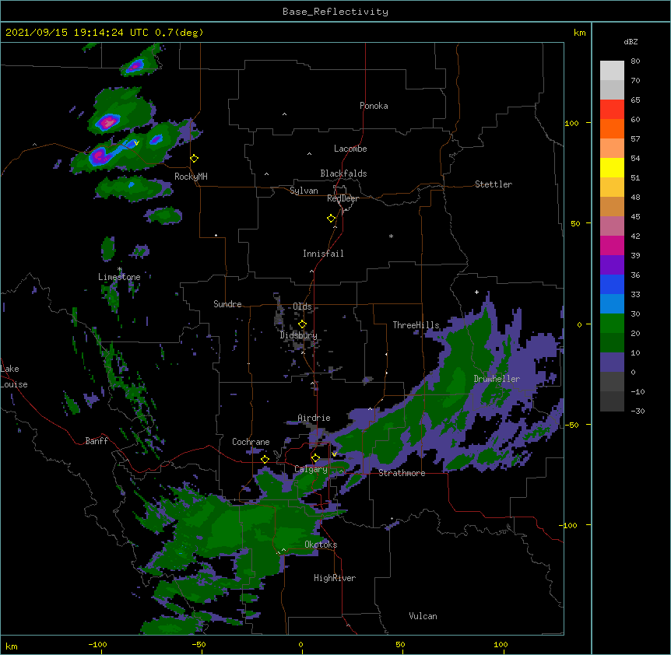Select the red 60-65 dBZ legend swatch
Screen dimensions: 671x655
point(612,109)
